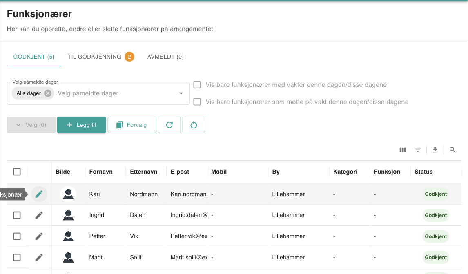Viewport: 468px width, 274px height.
Task: Click the edit pencil for Marit Solli
Action: tap(39, 257)
